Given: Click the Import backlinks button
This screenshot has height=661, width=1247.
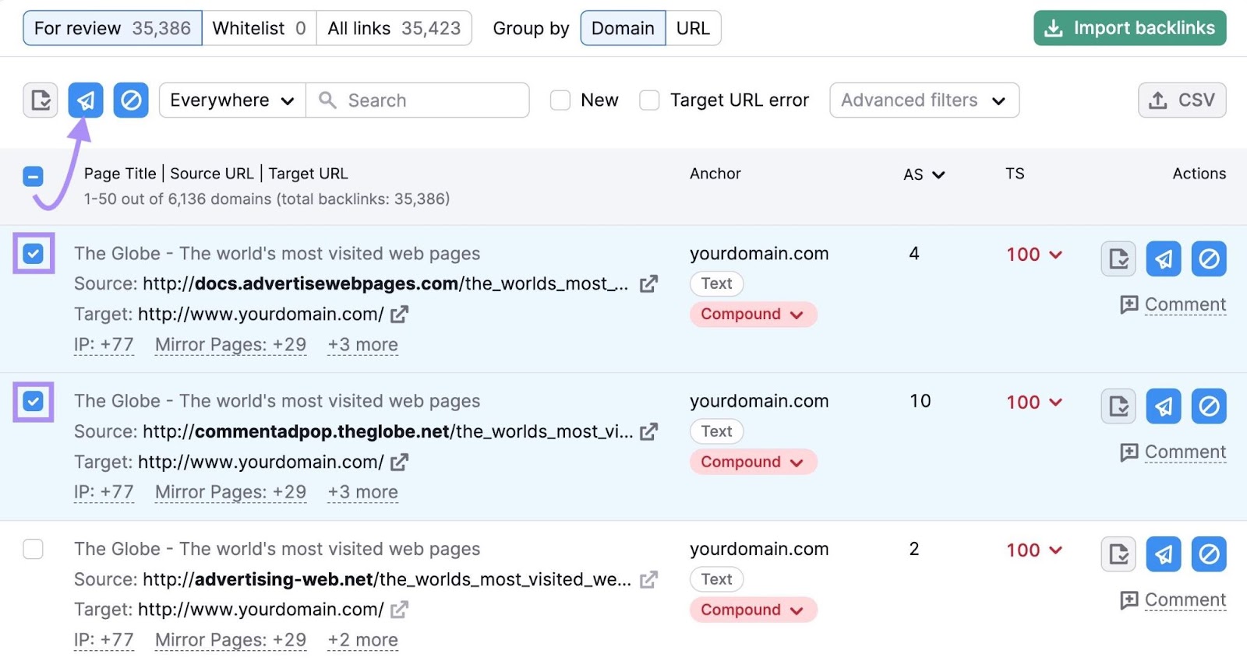Looking at the screenshot, I should (x=1129, y=28).
